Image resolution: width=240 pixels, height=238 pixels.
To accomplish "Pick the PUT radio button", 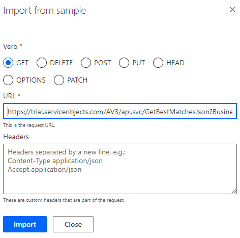I will coord(124,63).
